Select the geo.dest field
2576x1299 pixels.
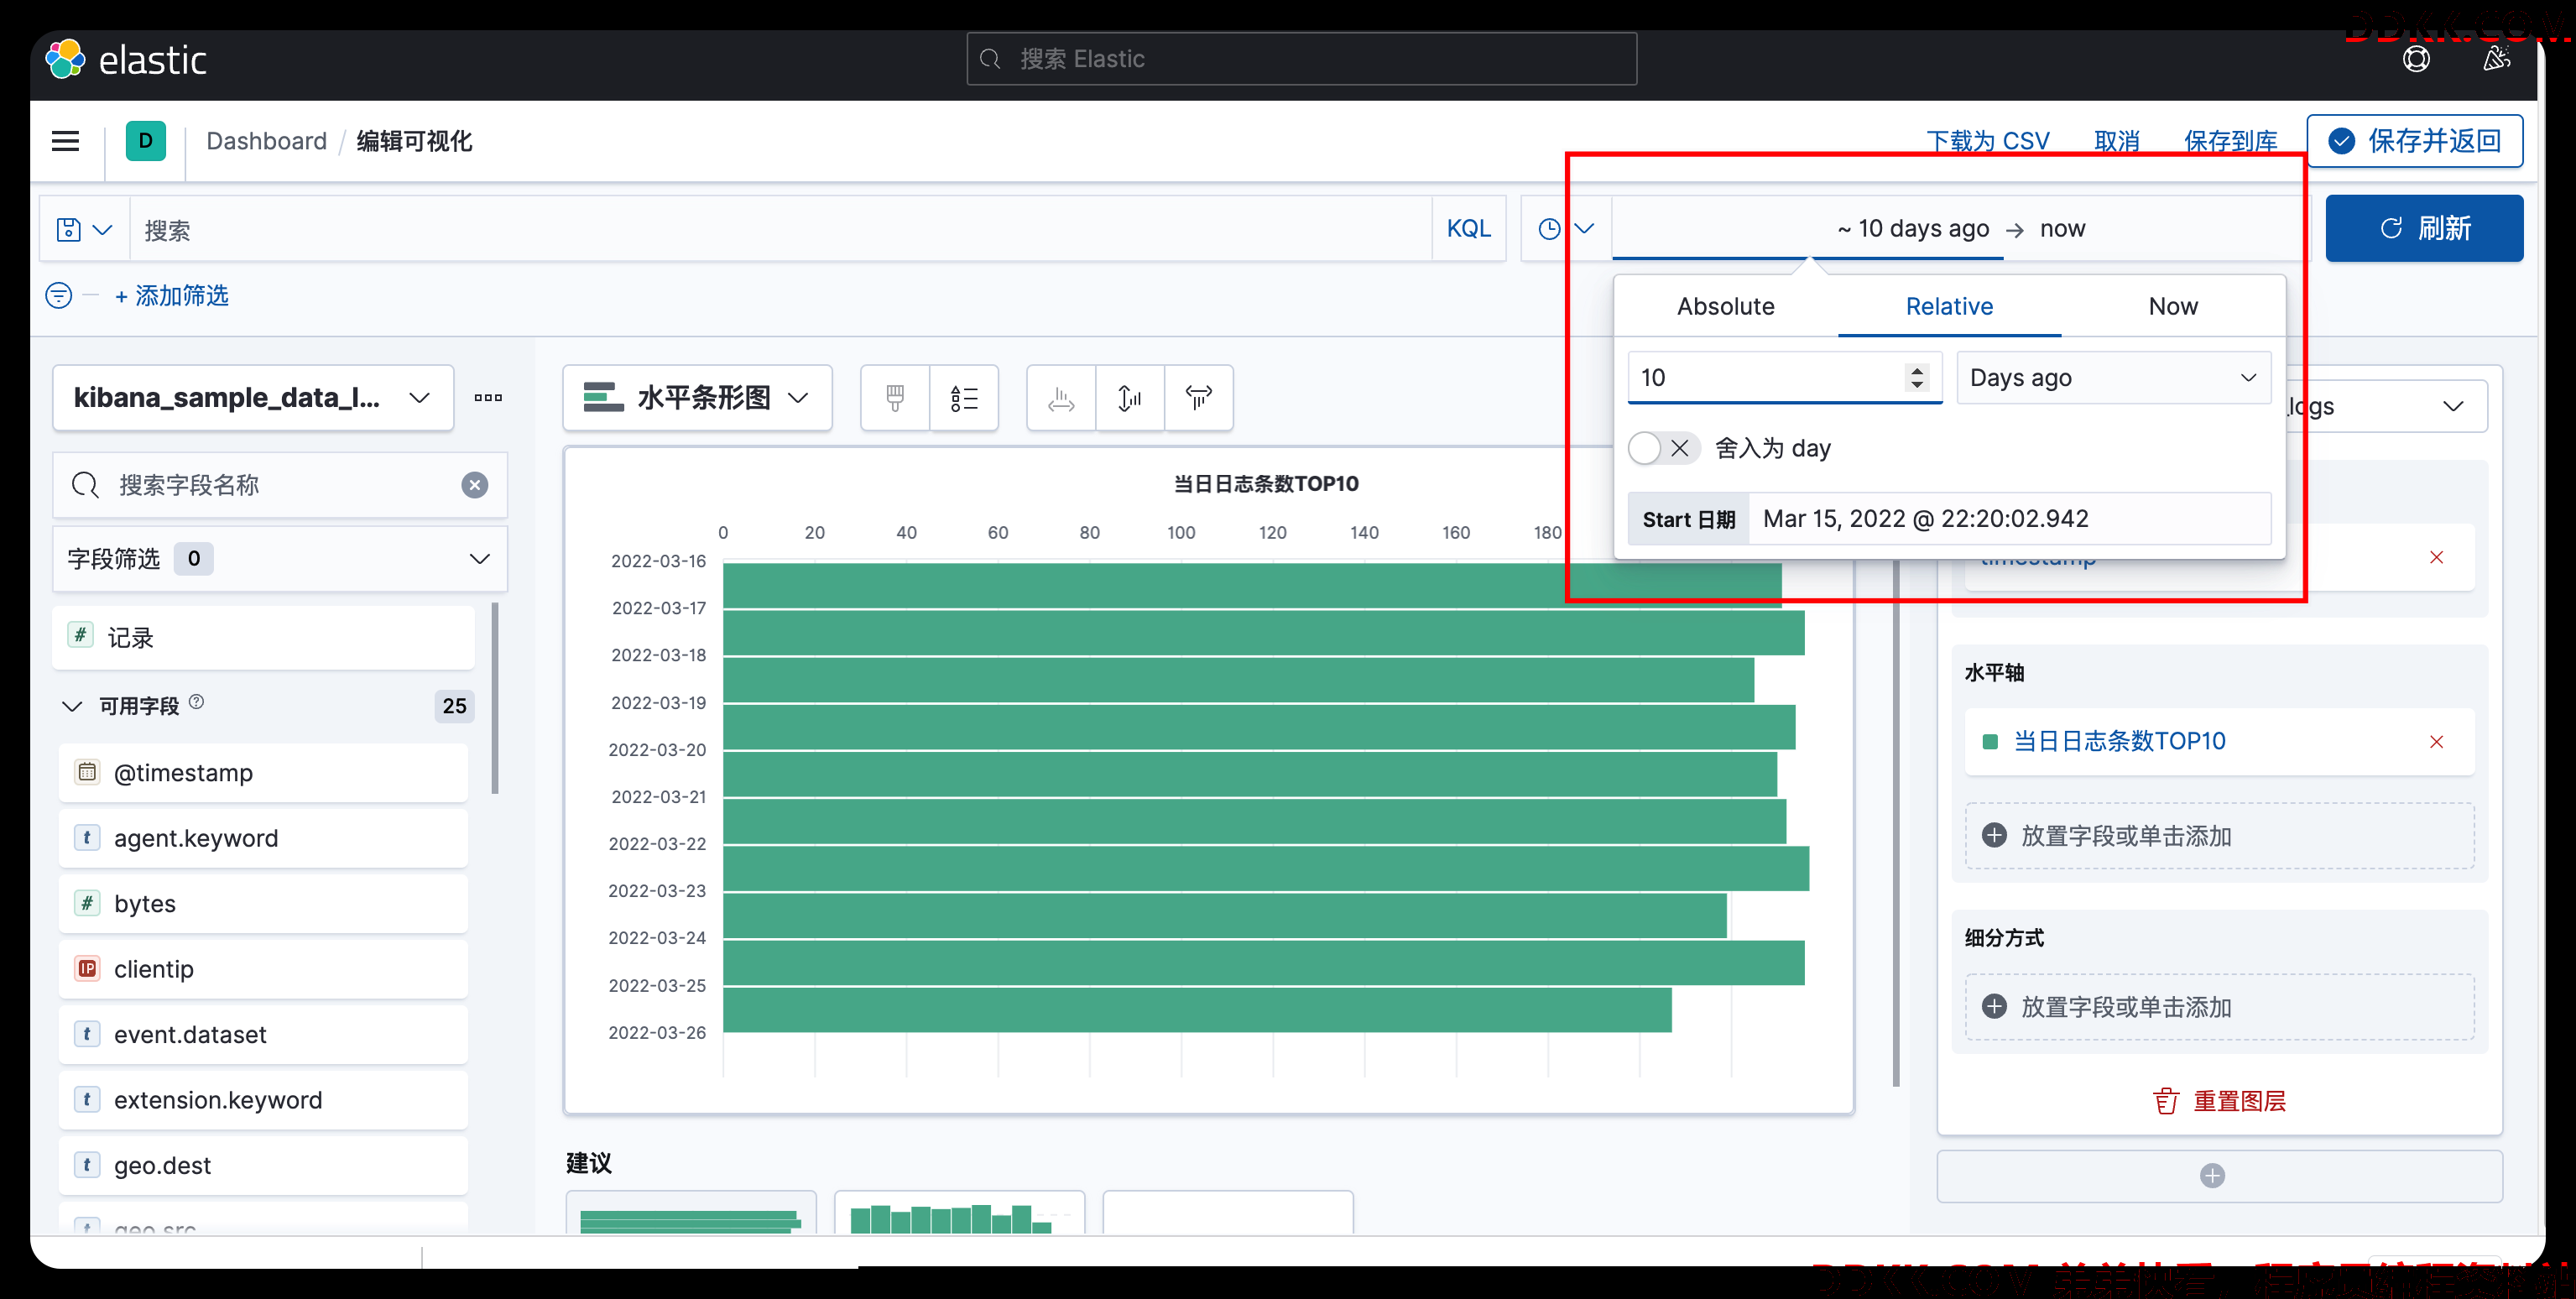(x=264, y=1165)
